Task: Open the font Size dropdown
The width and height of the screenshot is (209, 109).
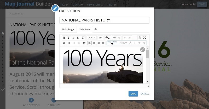Action: (x=92, y=38)
